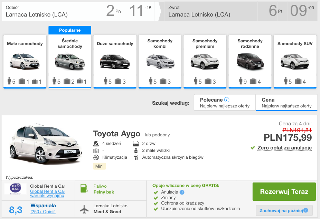Open Global Rent a Car warunki wynajmu link
Viewport: 320px width, 219px height.
[48, 194]
